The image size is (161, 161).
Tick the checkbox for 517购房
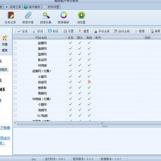15,115
